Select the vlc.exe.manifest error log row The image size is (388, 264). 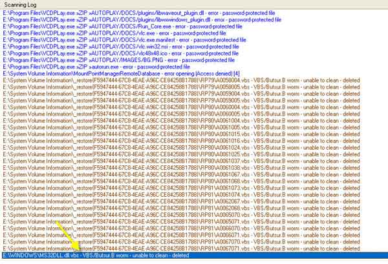coord(124,40)
